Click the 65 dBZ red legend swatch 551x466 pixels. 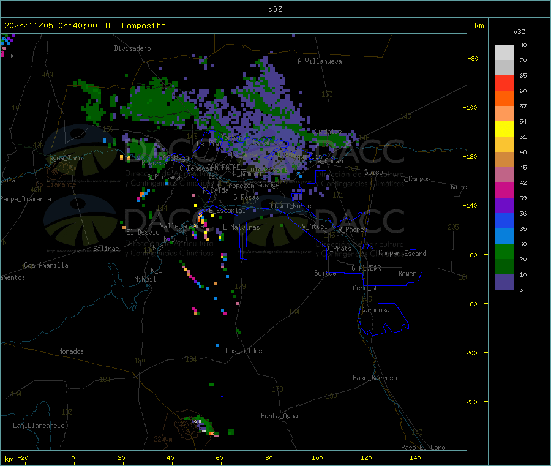click(x=504, y=83)
